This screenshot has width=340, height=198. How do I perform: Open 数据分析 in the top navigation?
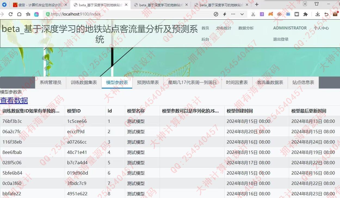[246, 28]
